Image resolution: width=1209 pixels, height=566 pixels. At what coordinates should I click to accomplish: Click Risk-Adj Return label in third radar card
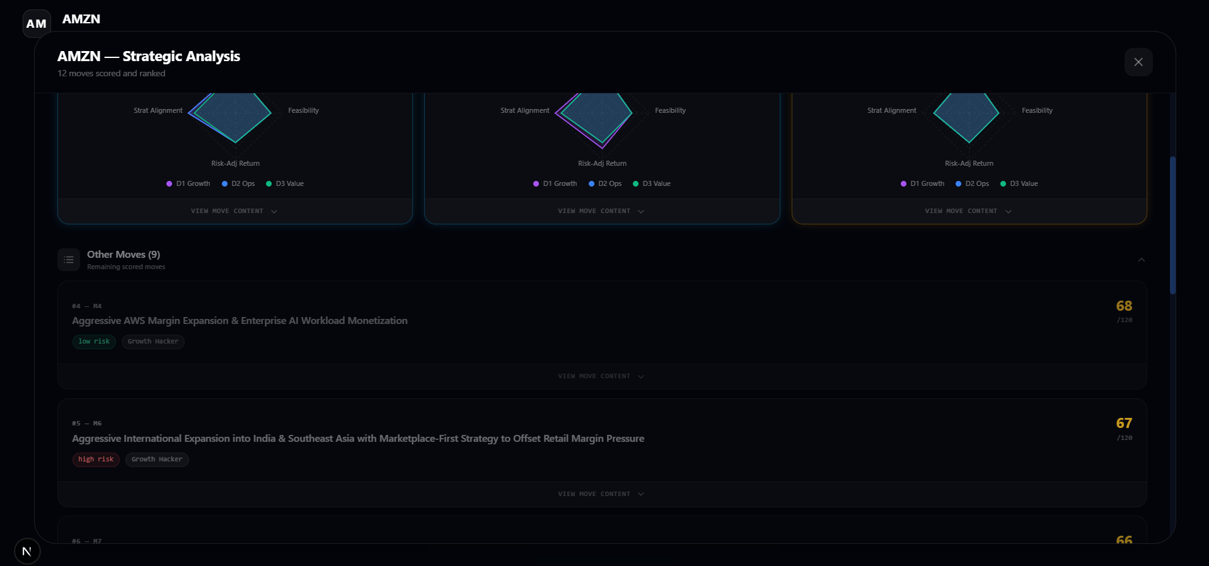click(969, 163)
